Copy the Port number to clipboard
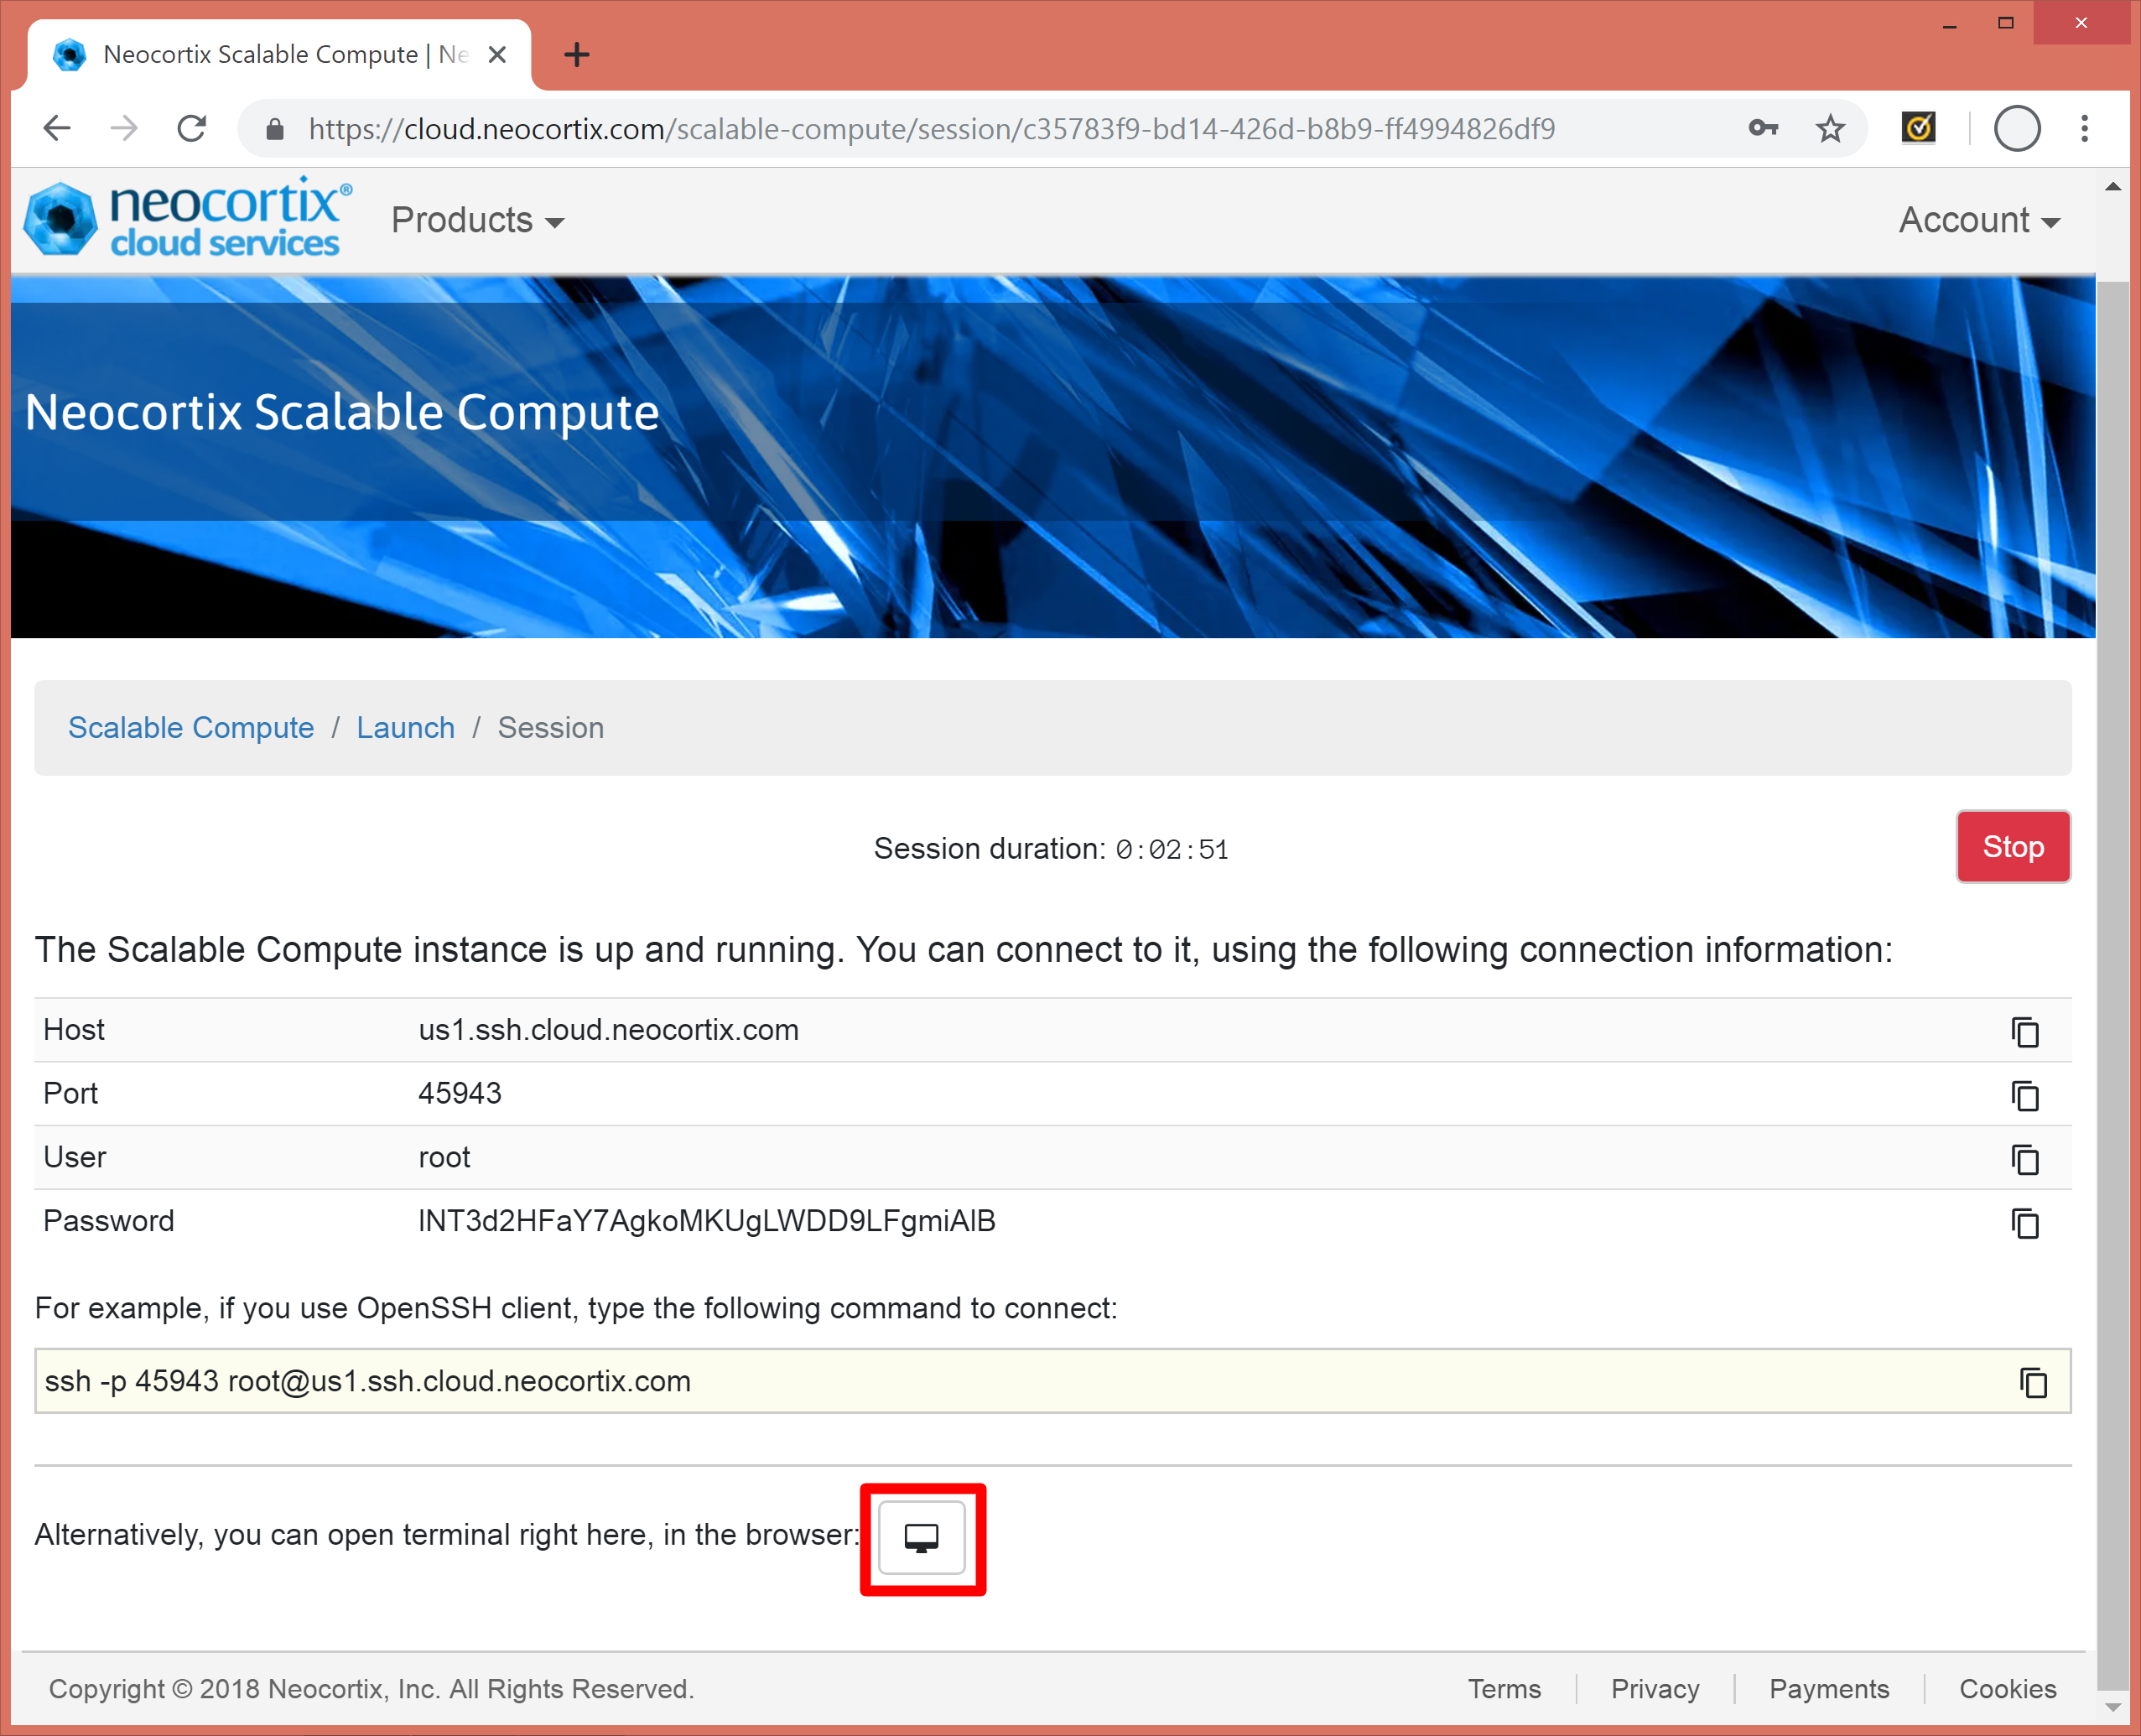Image resolution: width=2141 pixels, height=1736 pixels. tap(2024, 1095)
